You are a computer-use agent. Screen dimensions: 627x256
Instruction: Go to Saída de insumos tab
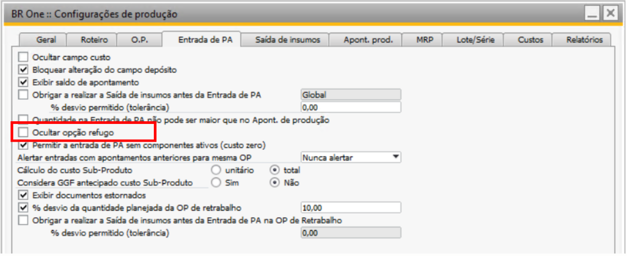287,40
